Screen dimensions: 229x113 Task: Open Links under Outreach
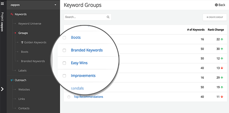(x=21, y=99)
